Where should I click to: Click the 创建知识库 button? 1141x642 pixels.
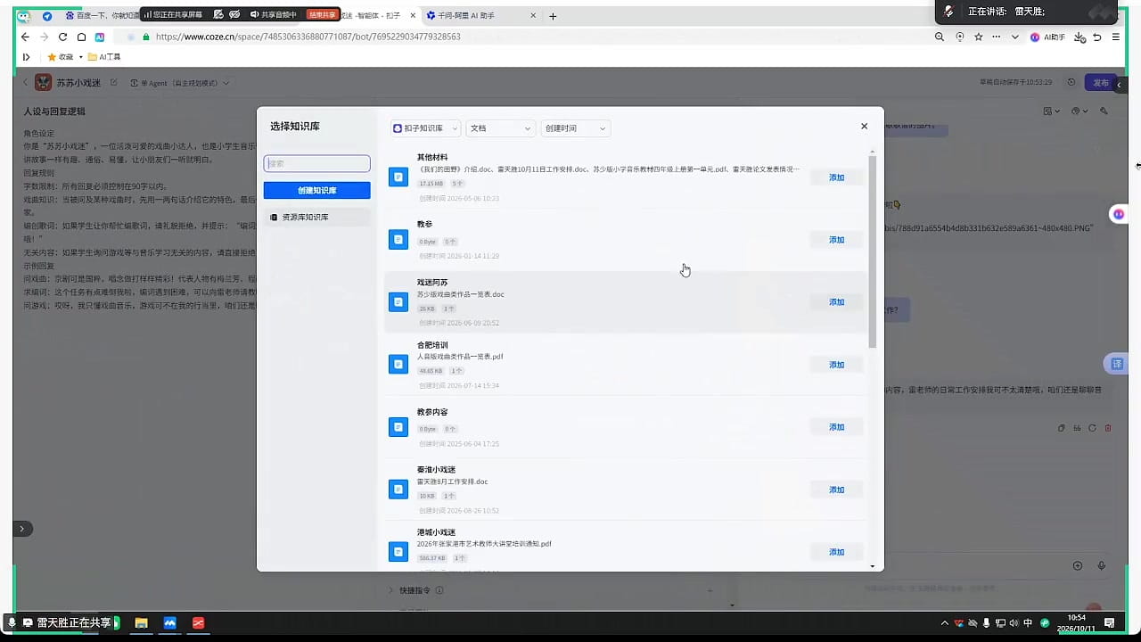[x=317, y=190]
